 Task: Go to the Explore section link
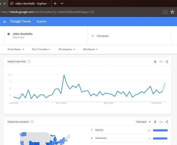tap(41, 22)
